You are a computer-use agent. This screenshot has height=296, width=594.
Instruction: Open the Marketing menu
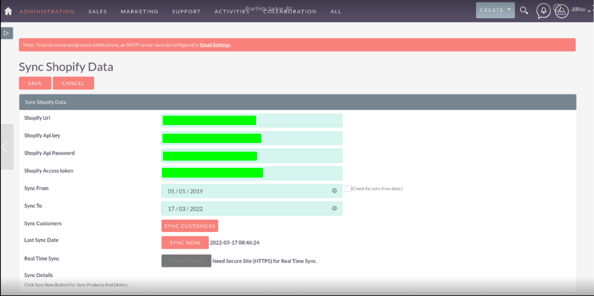[139, 11]
